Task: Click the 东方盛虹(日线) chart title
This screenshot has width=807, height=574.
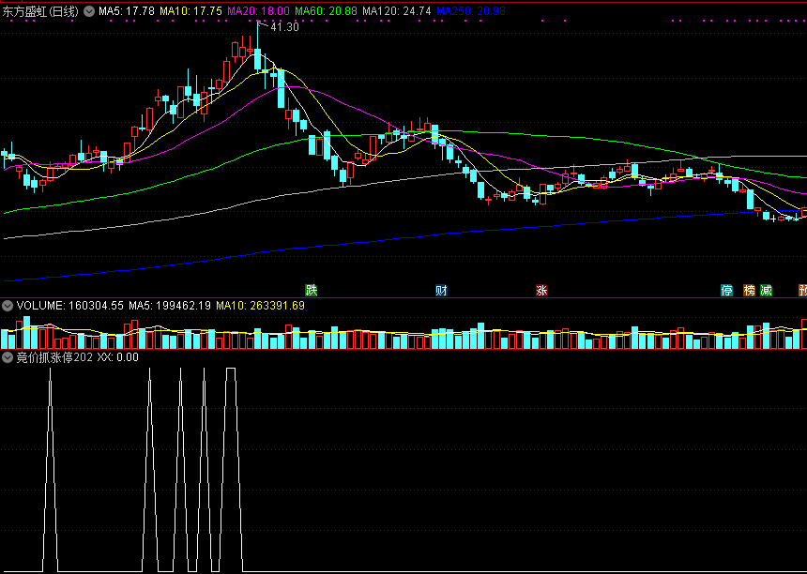Action: 40,11
